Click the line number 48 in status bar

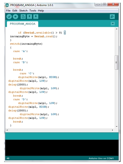(8, 158)
